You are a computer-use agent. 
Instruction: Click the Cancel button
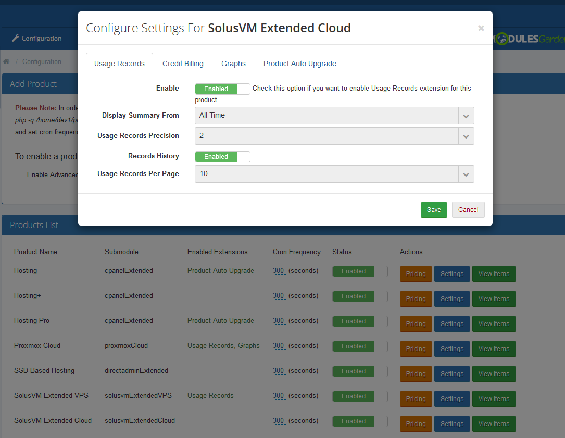(468, 209)
